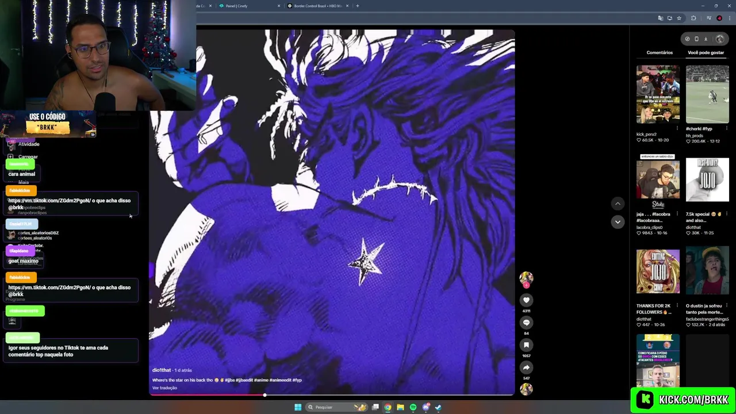The width and height of the screenshot is (736, 414).
Task: Open the hh_prods username link
Action: tap(695, 136)
